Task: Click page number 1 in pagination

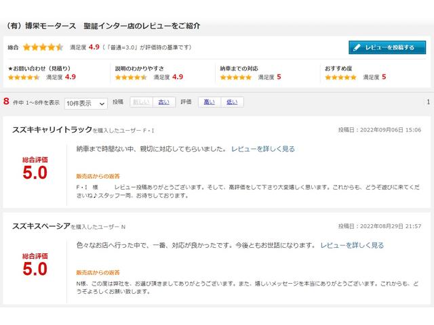Action: (428, 102)
